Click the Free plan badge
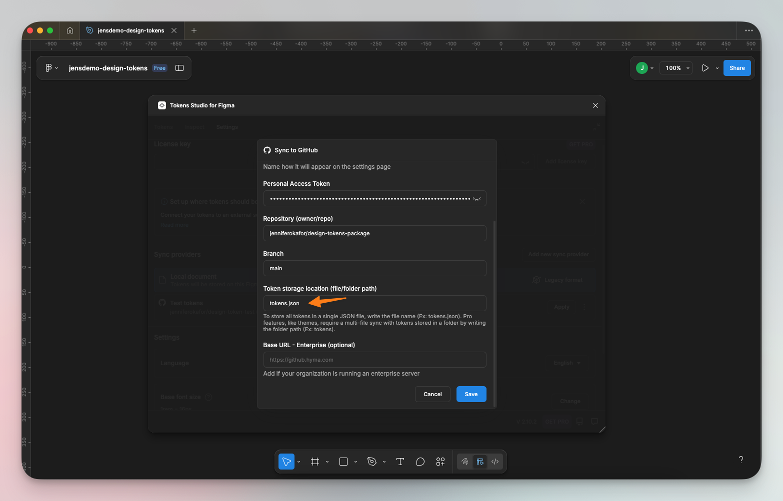The height and width of the screenshot is (501, 783). (159, 68)
